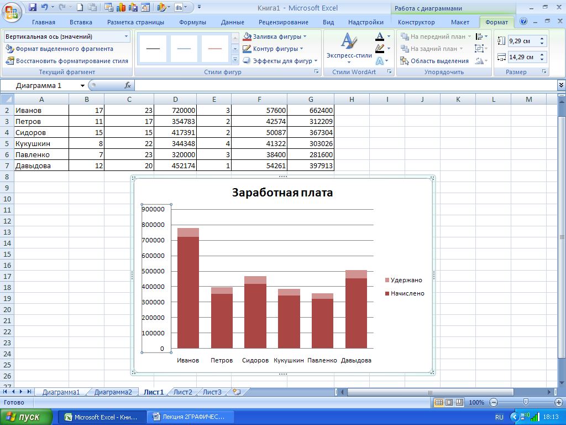Expand the Вертикальная ось chart element dropdown

127,37
